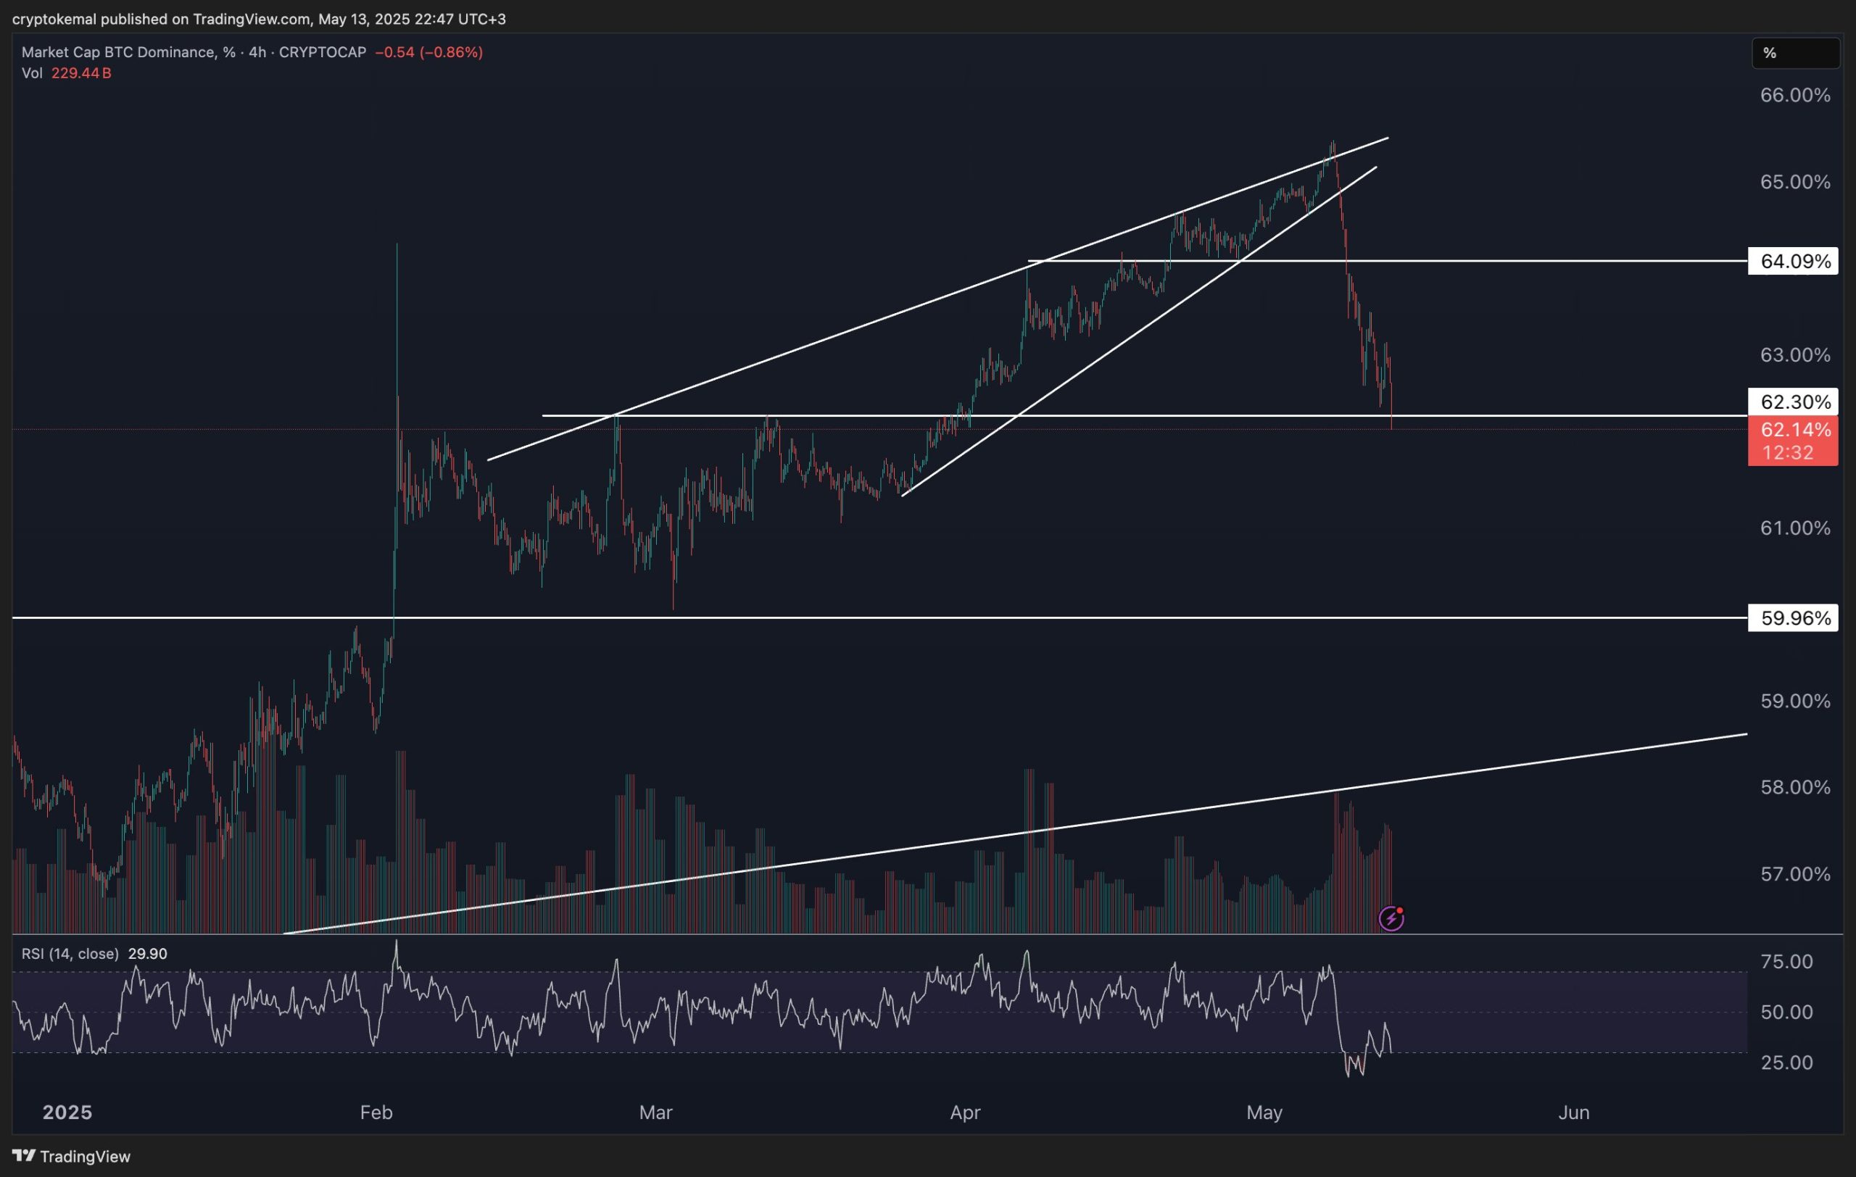Click the purple lightning bolt icon

pyautogui.click(x=1391, y=918)
